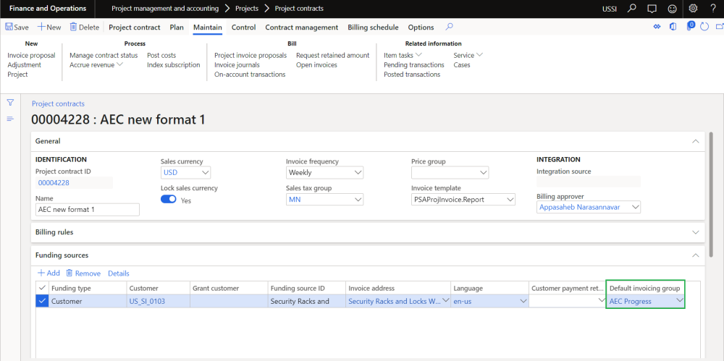The width and height of the screenshot is (724, 361).
Task: Switch to the Billing schedule tab
Action: click(373, 27)
